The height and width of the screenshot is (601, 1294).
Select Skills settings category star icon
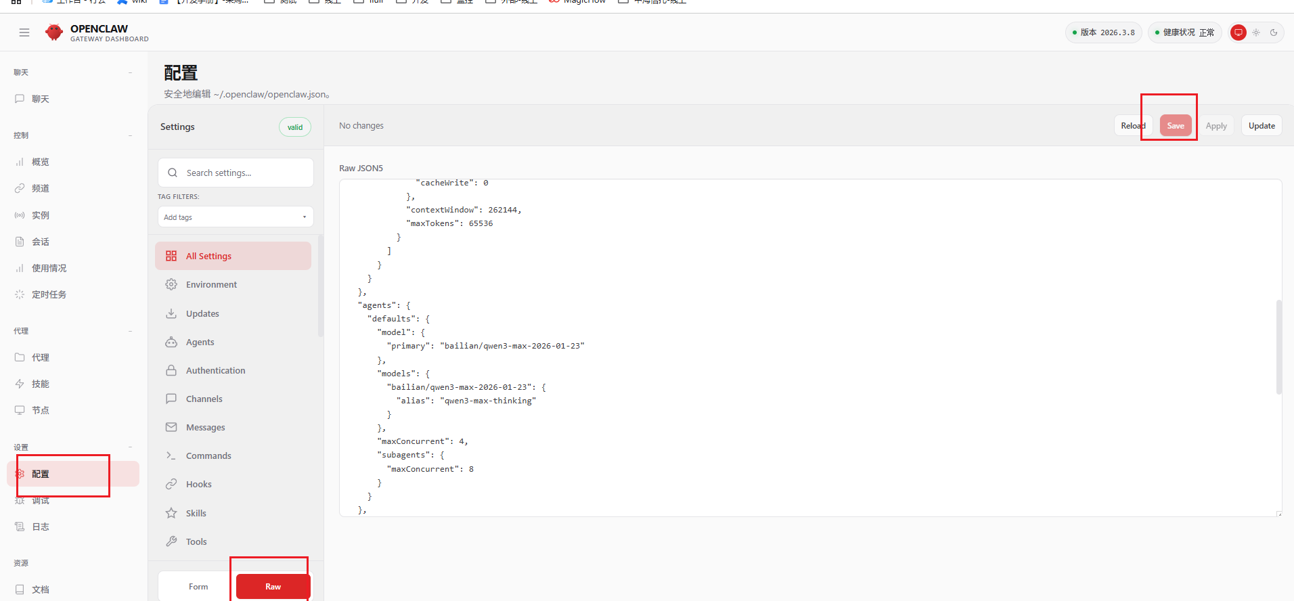click(171, 513)
